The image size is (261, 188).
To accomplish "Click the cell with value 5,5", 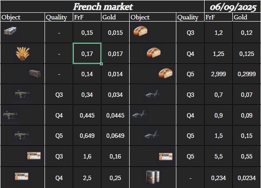I will (218, 156).
